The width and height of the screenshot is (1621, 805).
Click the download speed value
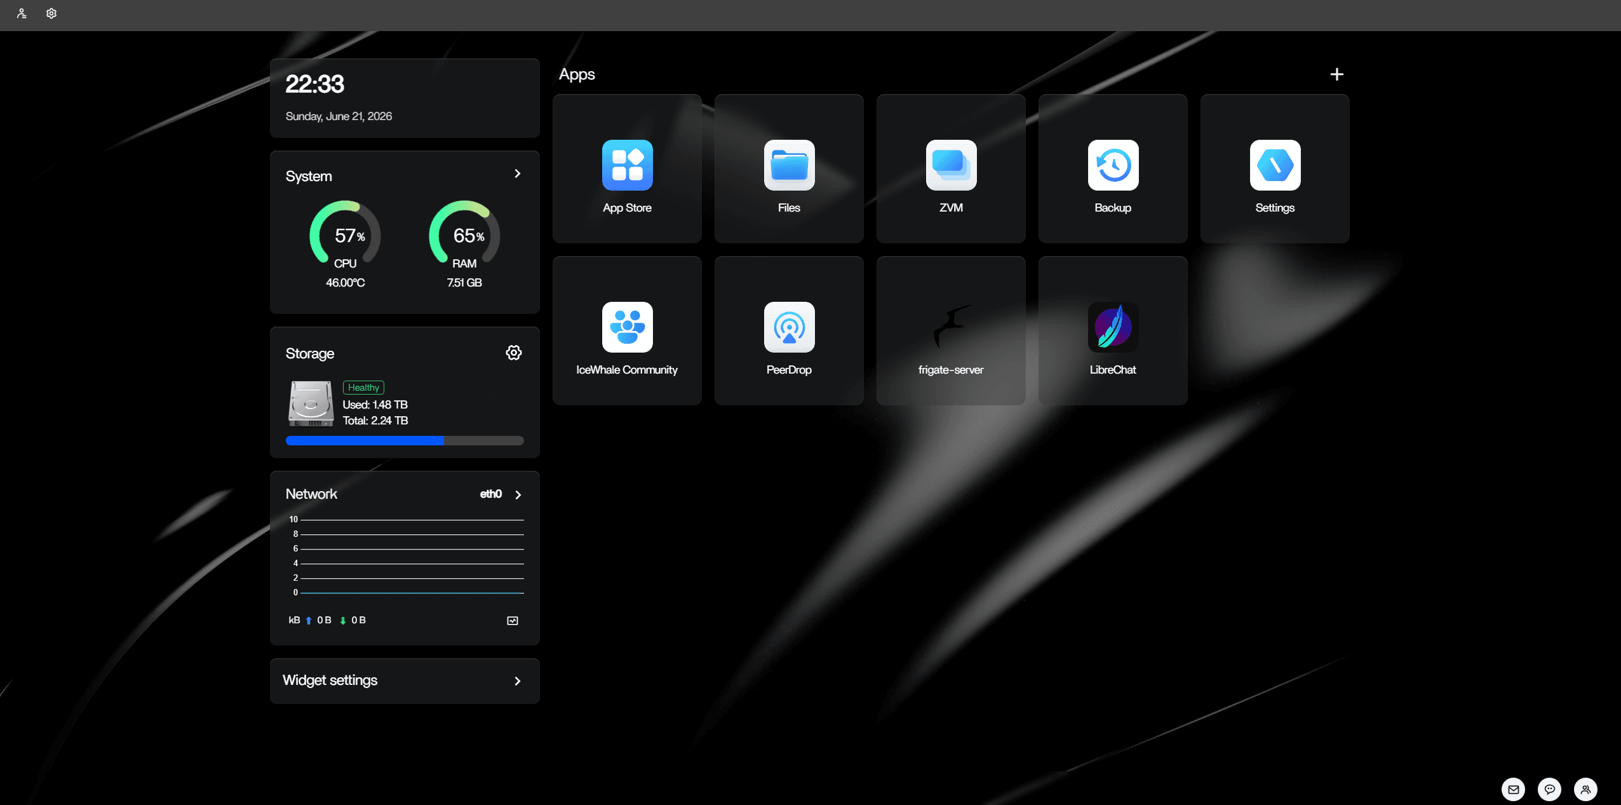click(x=358, y=620)
